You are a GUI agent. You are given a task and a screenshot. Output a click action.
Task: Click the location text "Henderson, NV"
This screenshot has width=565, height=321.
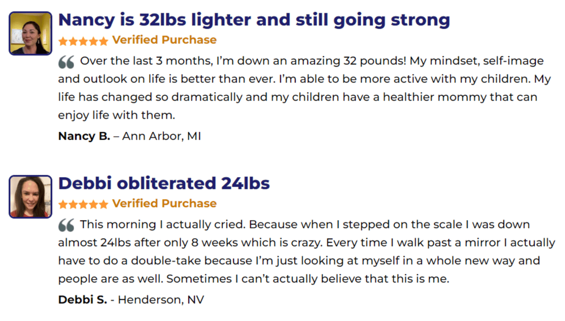coord(161,300)
